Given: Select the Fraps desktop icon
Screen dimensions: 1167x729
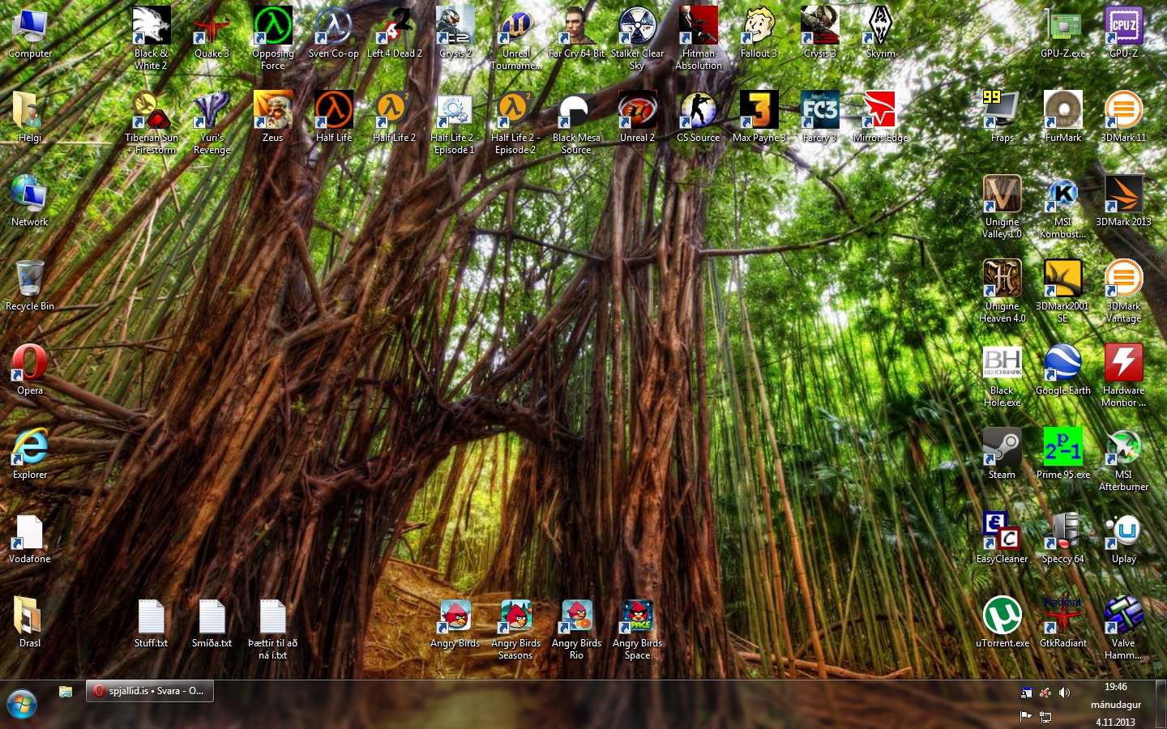Looking at the screenshot, I should pos(1002,112).
